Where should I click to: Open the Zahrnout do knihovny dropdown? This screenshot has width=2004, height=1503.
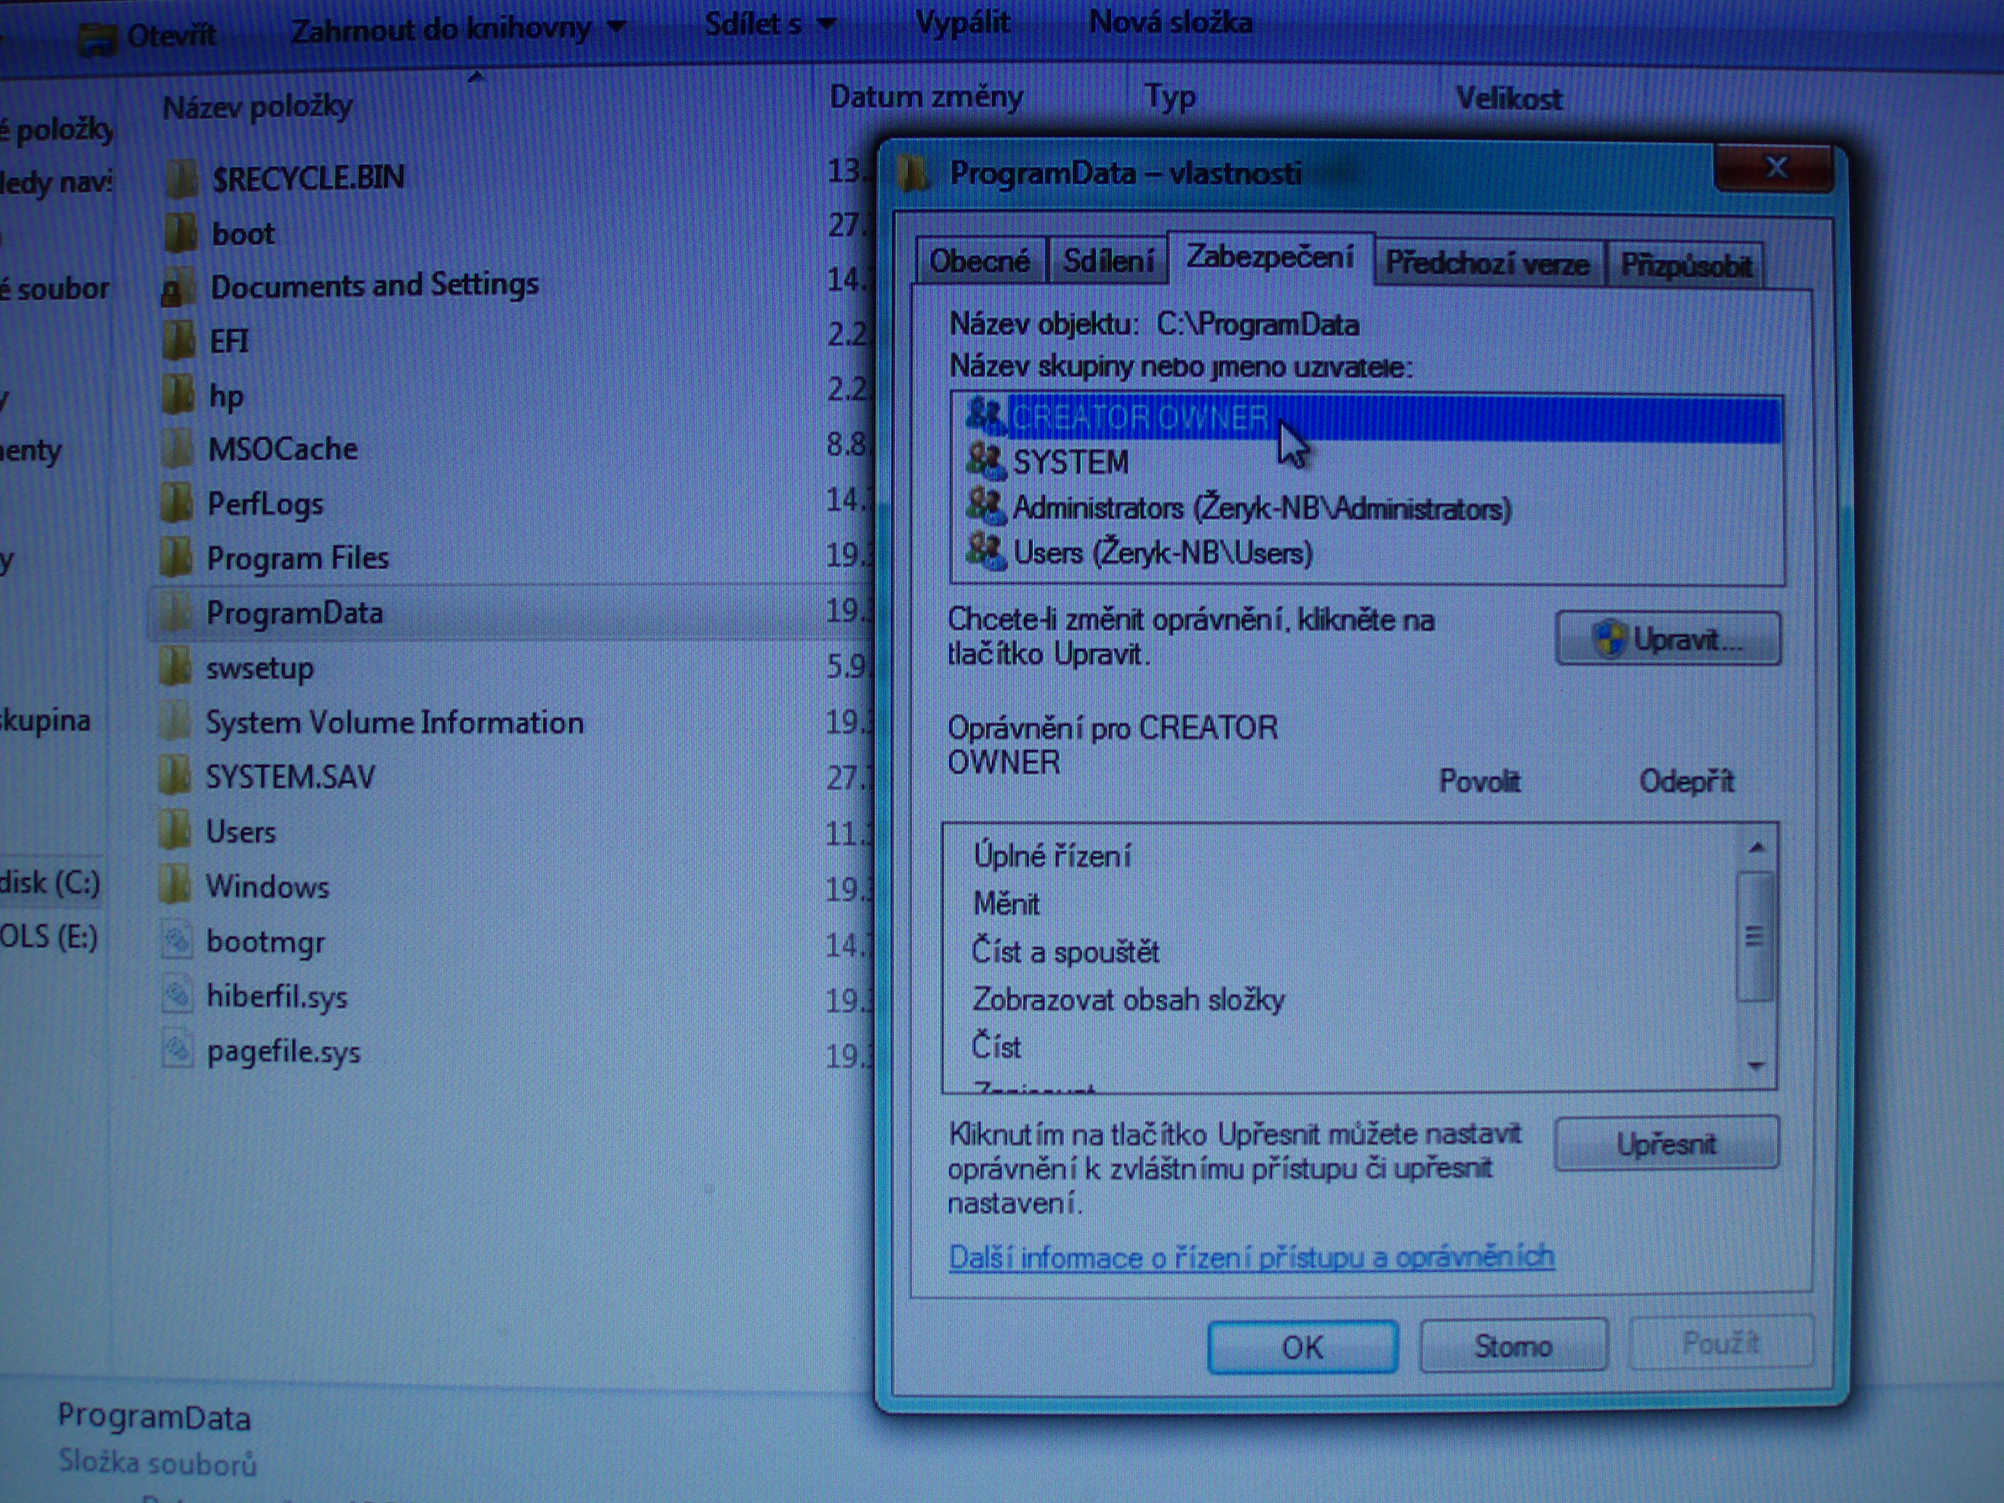point(458,31)
